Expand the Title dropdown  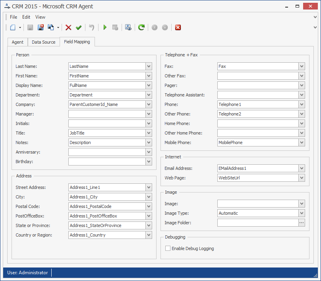tap(149, 133)
